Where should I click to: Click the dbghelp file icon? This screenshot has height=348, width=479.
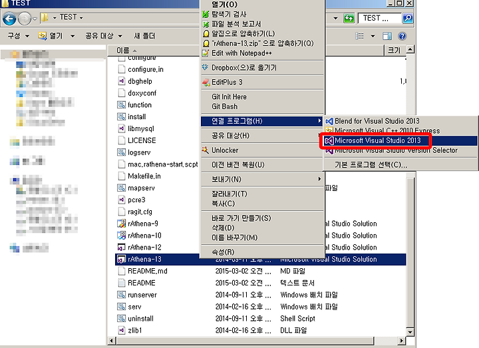pos(122,81)
